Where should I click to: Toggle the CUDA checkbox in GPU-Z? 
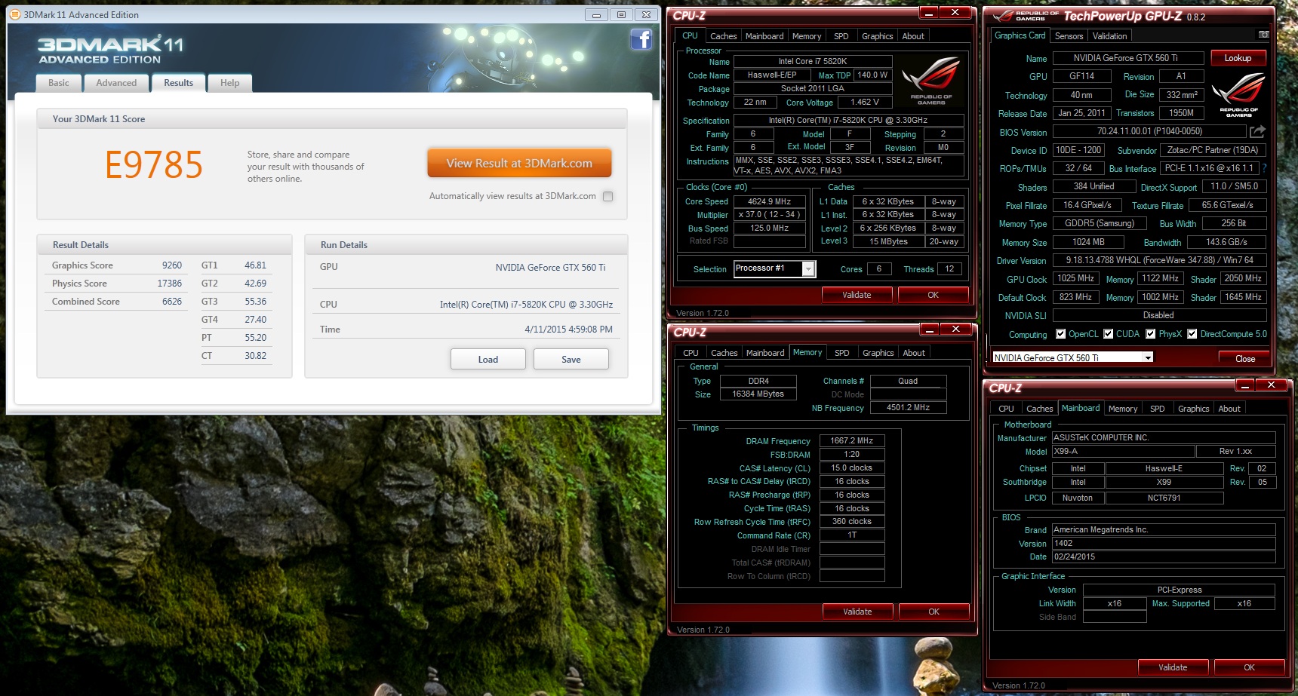[1109, 334]
